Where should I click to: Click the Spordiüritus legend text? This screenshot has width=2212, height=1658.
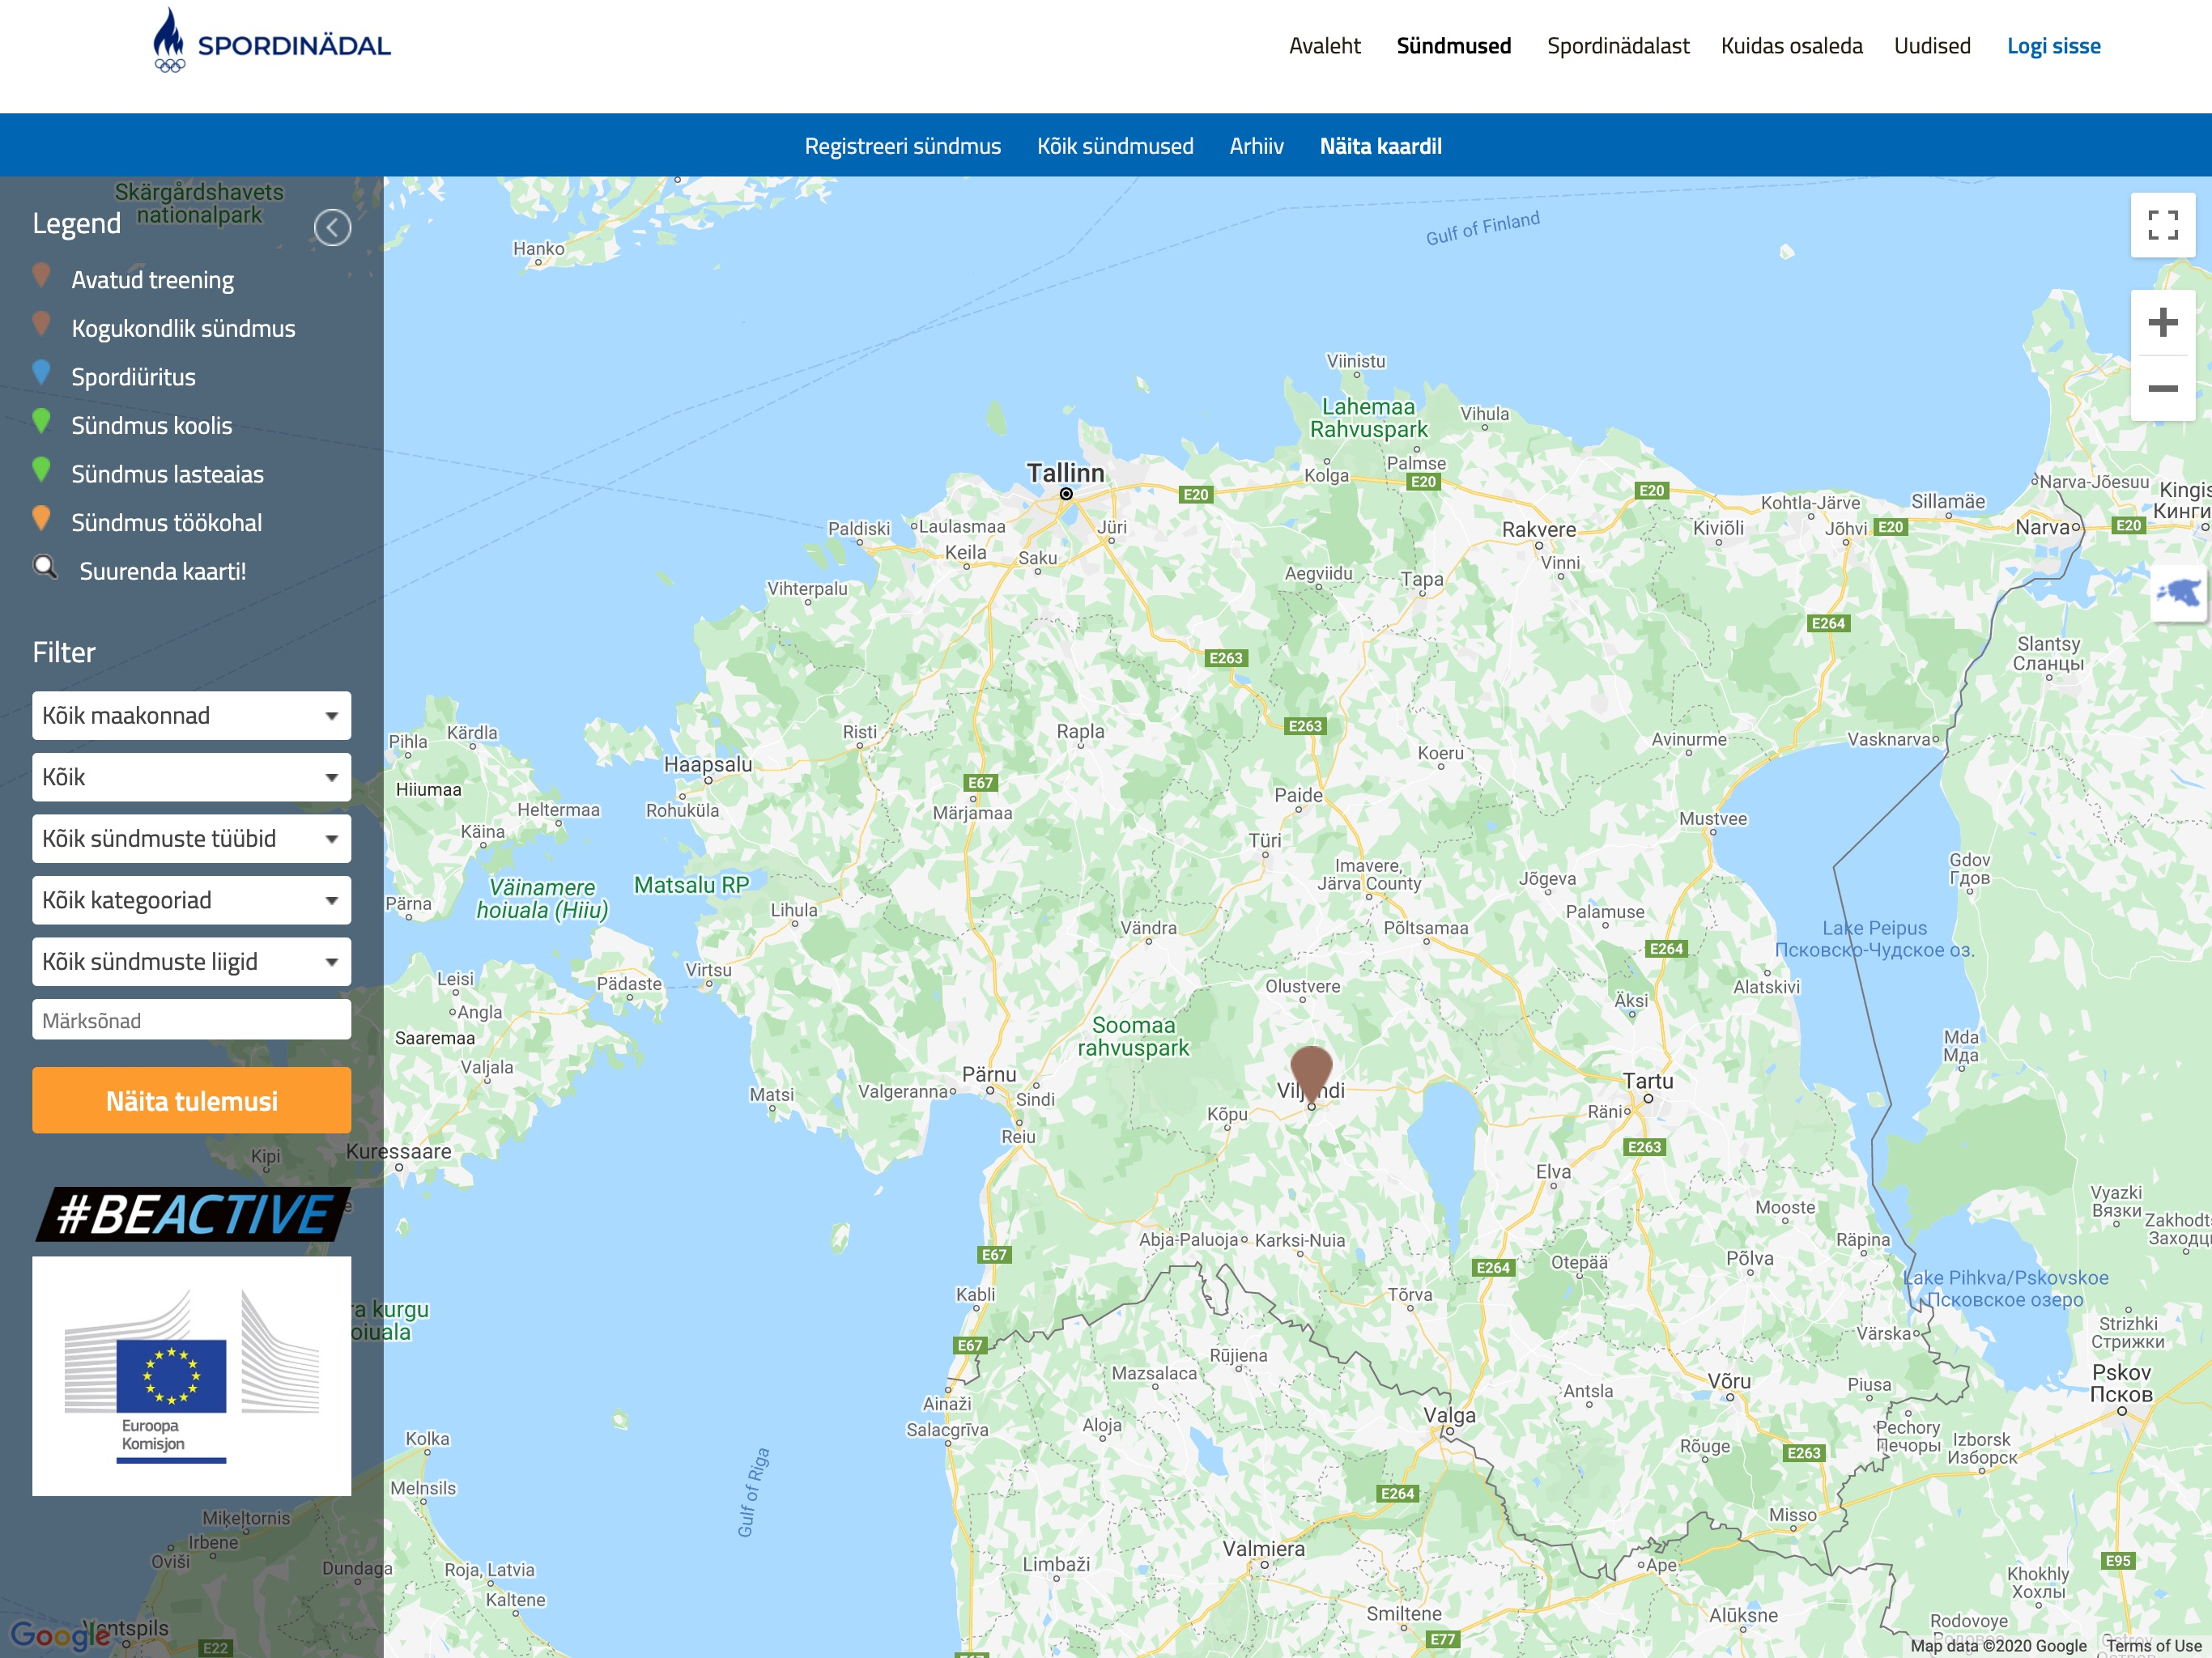pos(133,377)
